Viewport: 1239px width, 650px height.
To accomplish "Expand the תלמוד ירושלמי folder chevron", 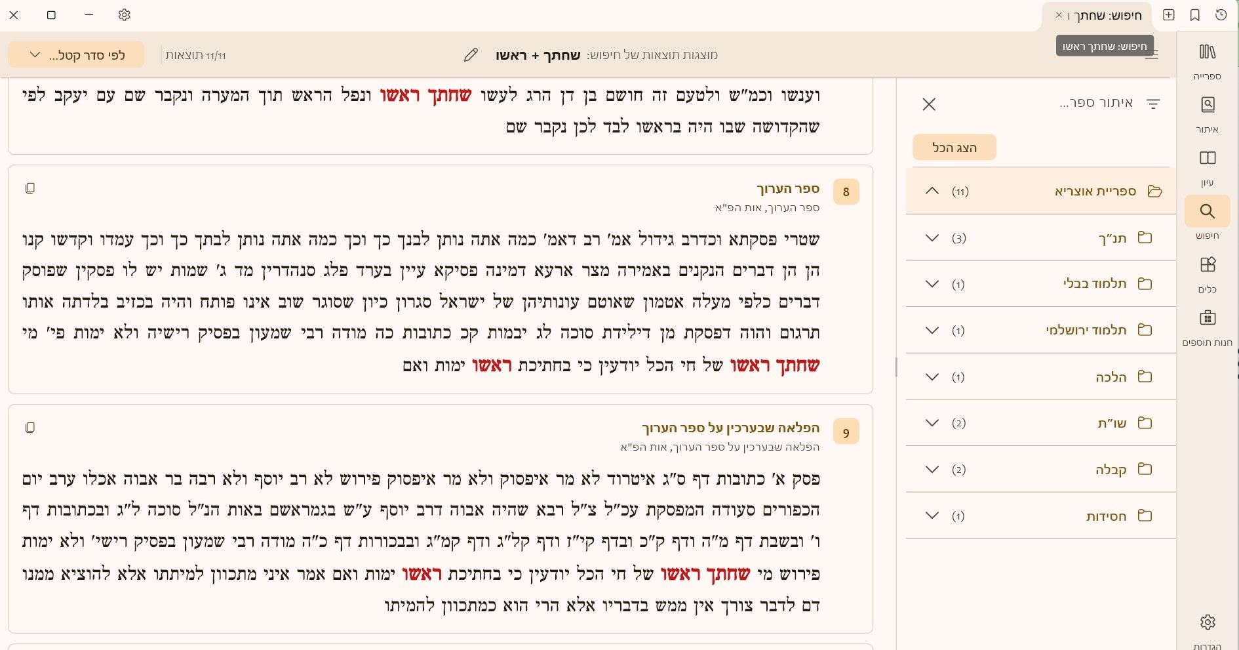I will point(932,330).
